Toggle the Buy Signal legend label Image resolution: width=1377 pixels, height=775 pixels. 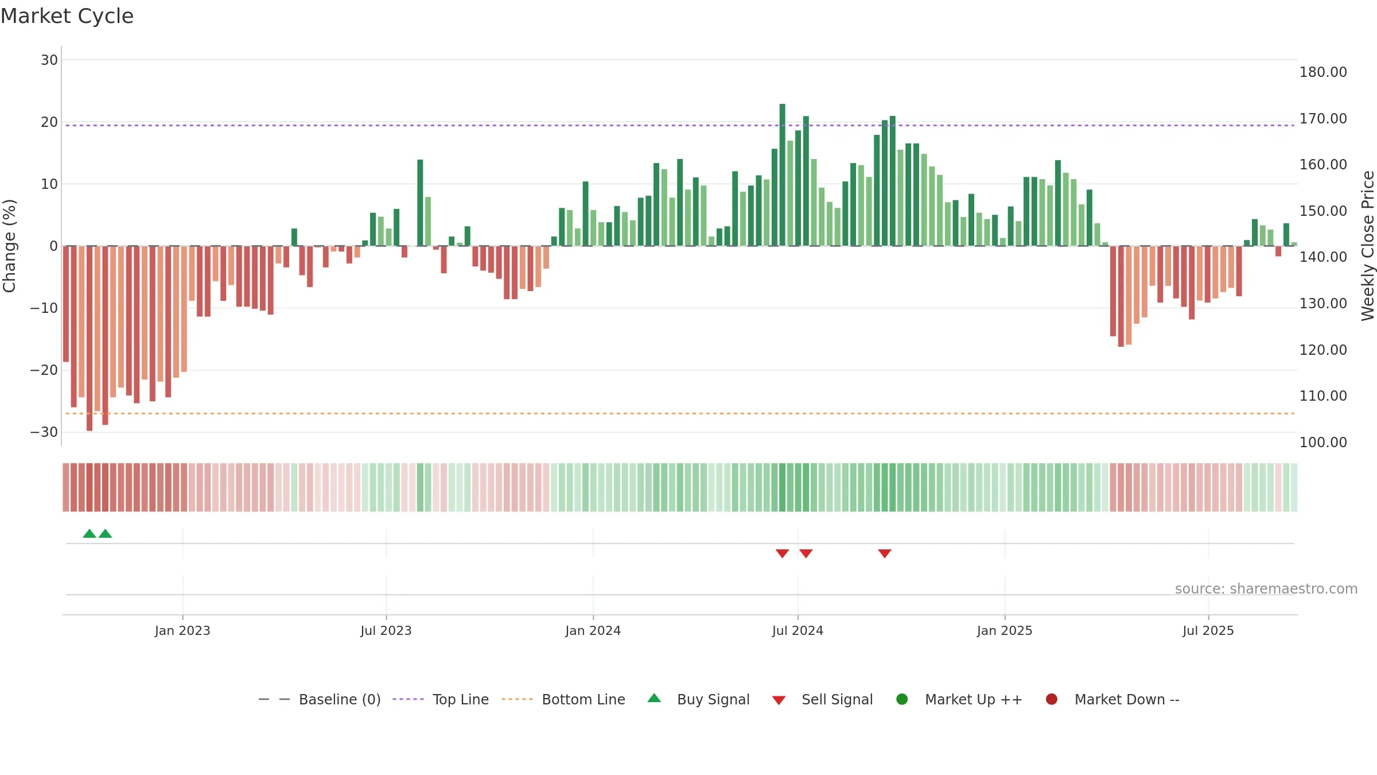coord(713,699)
